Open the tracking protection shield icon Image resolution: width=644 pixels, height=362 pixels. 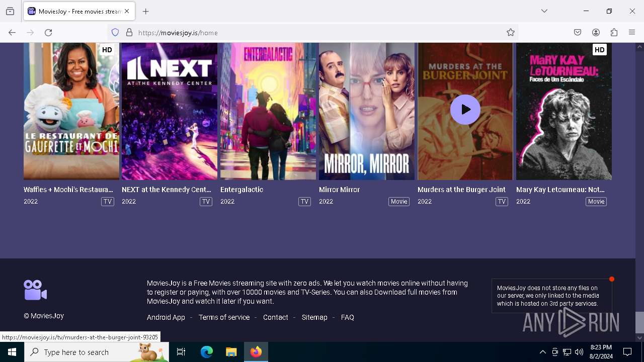[x=115, y=33]
